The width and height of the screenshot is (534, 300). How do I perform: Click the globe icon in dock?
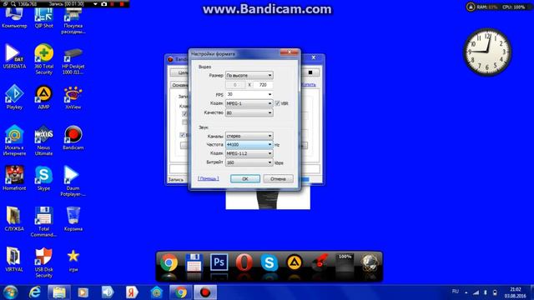coord(370,263)
